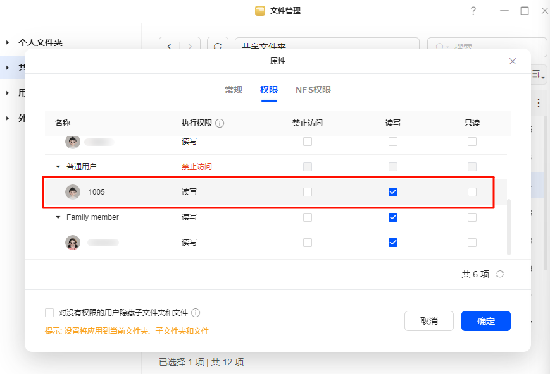Screen dimensions: 550x374
Task: Collapse the Family member group
Action: (x=58, y=217)
